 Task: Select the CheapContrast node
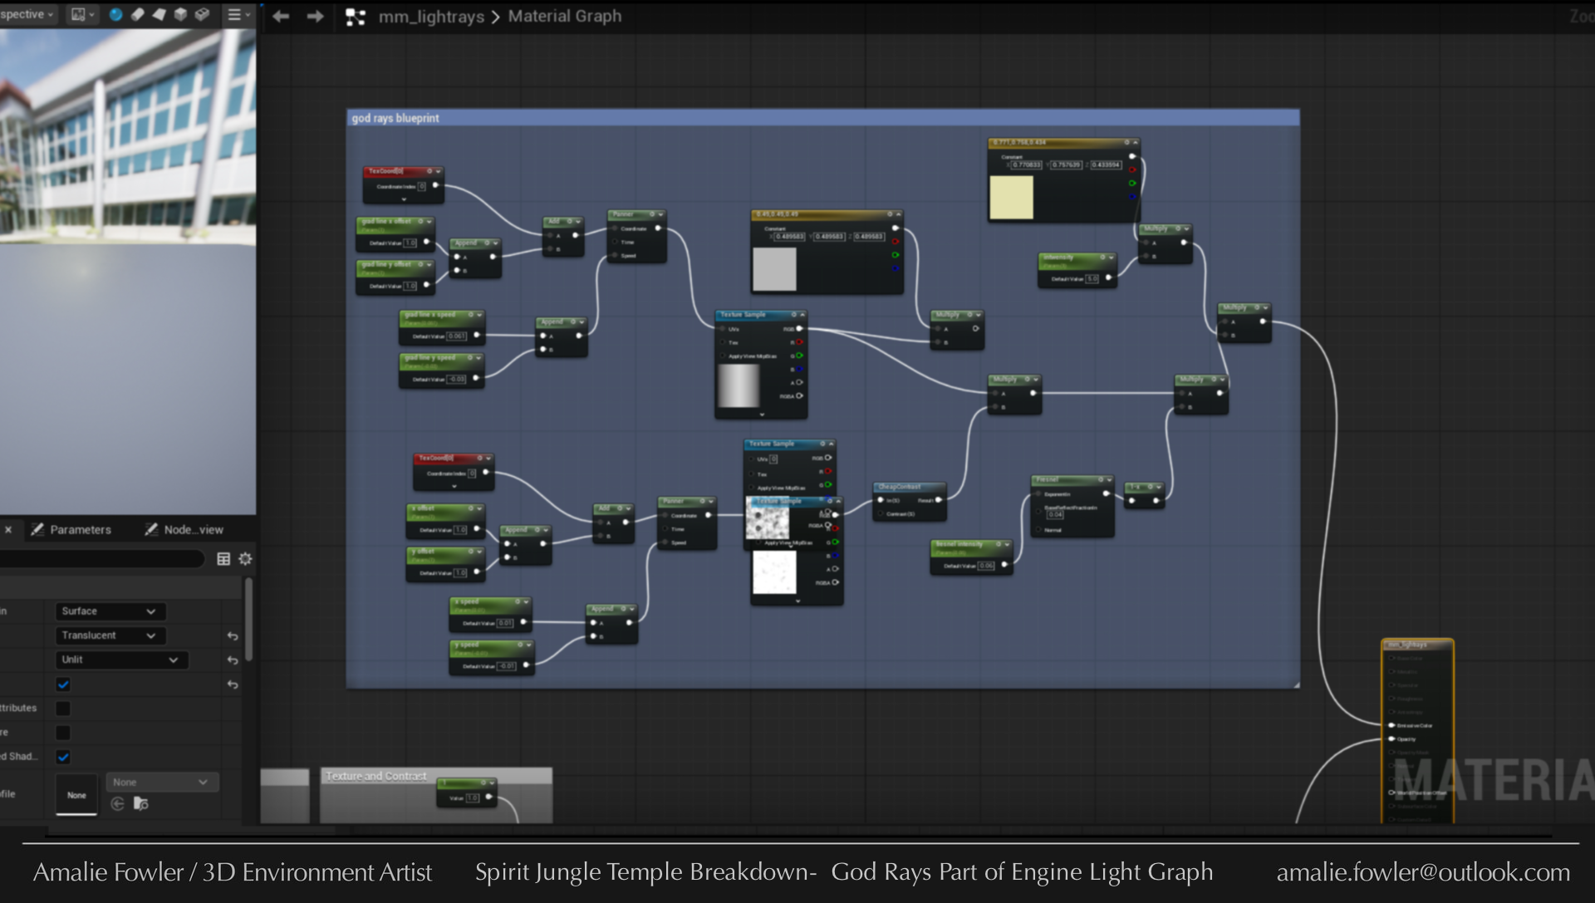tap(909, 501)
